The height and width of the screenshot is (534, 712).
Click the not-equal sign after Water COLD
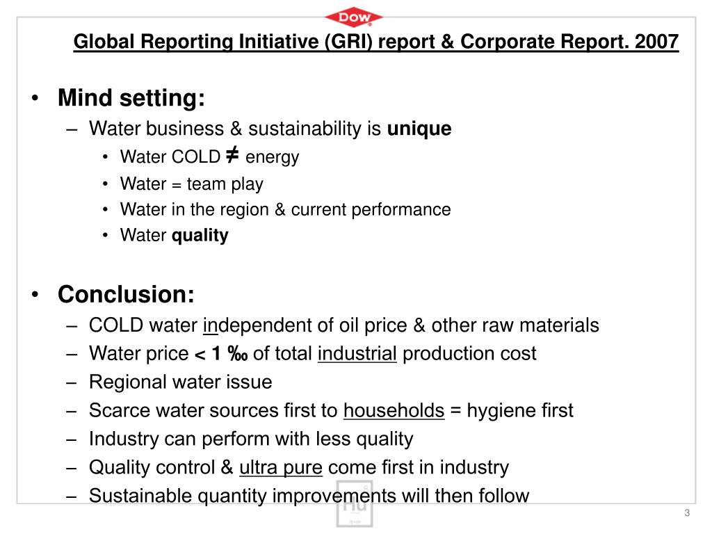pos(233,156)
